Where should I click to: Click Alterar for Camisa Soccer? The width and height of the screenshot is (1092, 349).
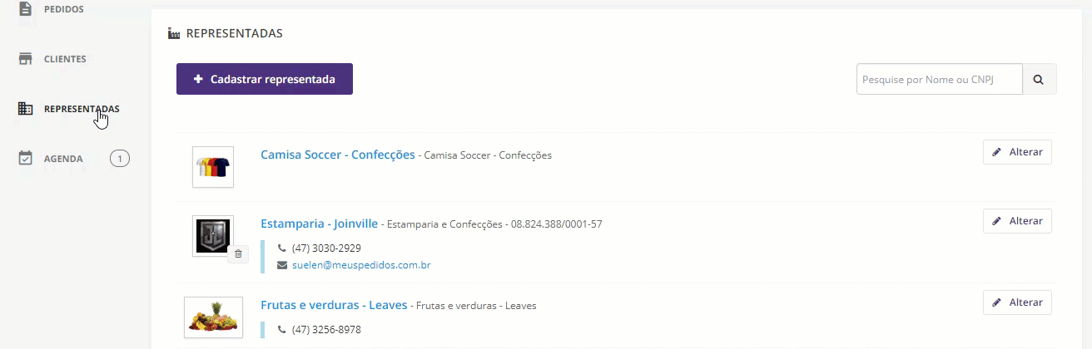pyautogui.click(x=1017, y=152)
